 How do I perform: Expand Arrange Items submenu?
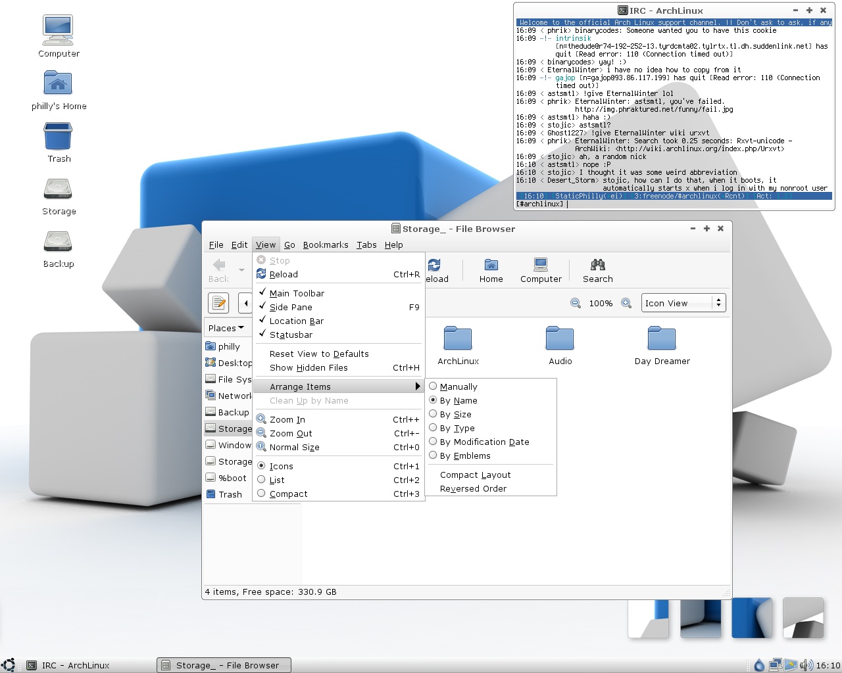[339, 386]
